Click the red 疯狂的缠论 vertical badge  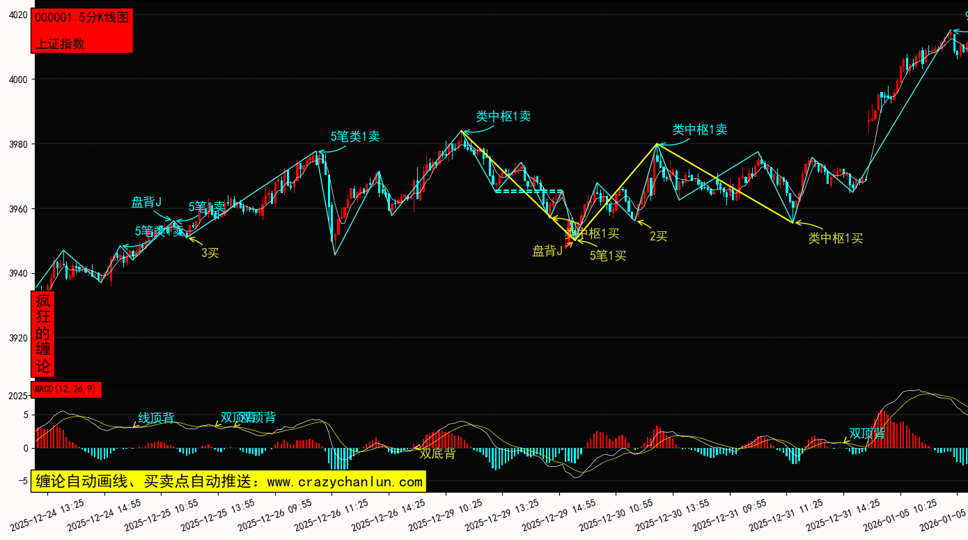coord(43,334)
